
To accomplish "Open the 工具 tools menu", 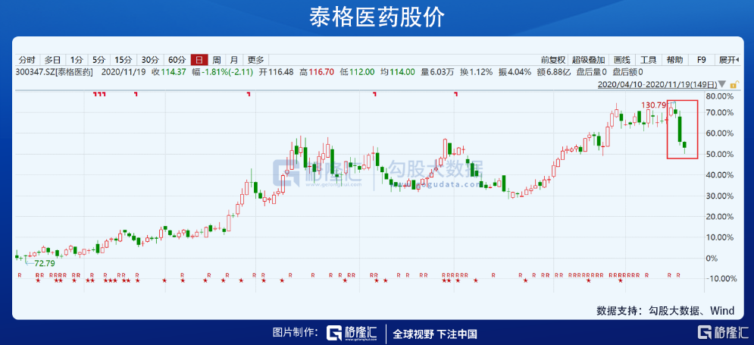I will (648, 60).
